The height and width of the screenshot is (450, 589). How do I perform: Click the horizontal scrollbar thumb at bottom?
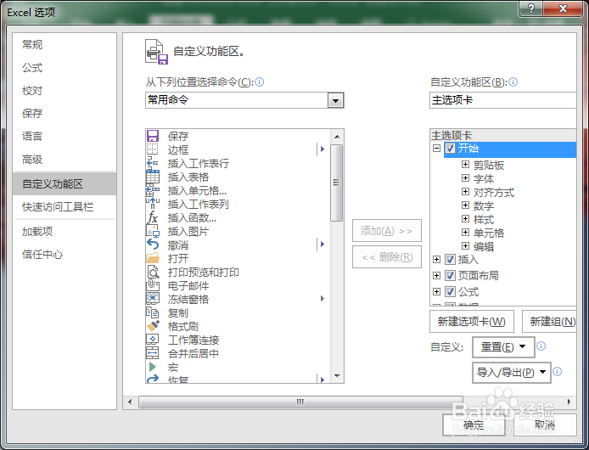pyautogui.click(x=300, y=402)
